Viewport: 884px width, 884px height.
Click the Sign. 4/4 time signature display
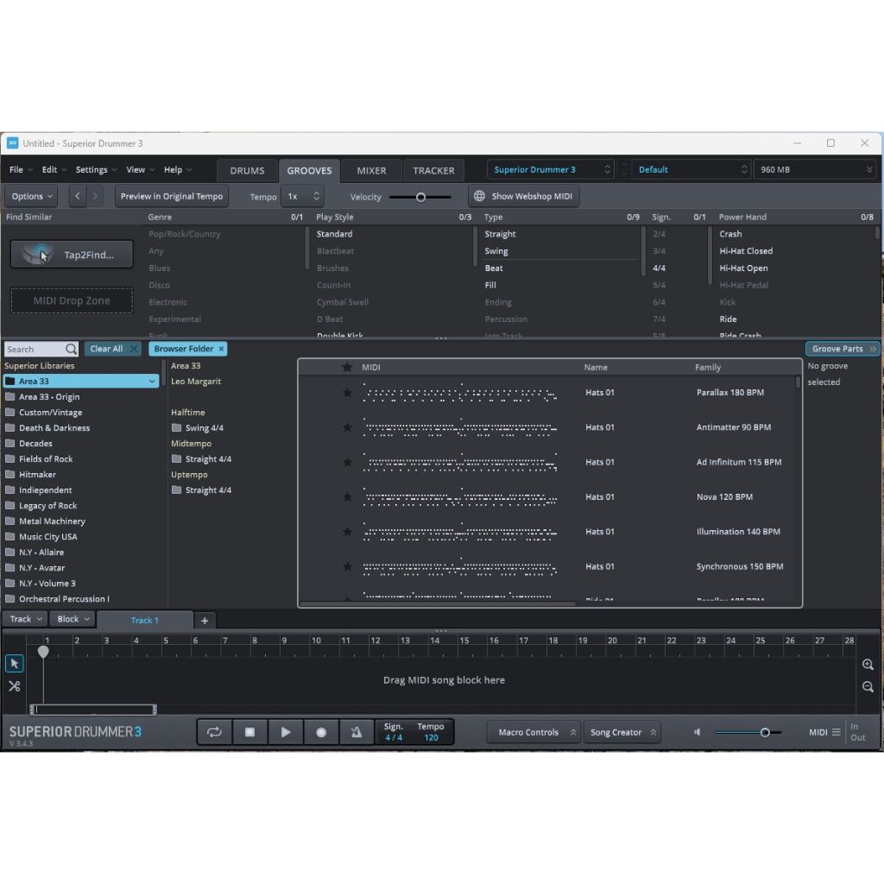(x=394, y=732)
